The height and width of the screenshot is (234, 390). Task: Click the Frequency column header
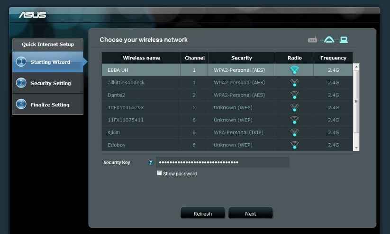click(x=333, y=58)
